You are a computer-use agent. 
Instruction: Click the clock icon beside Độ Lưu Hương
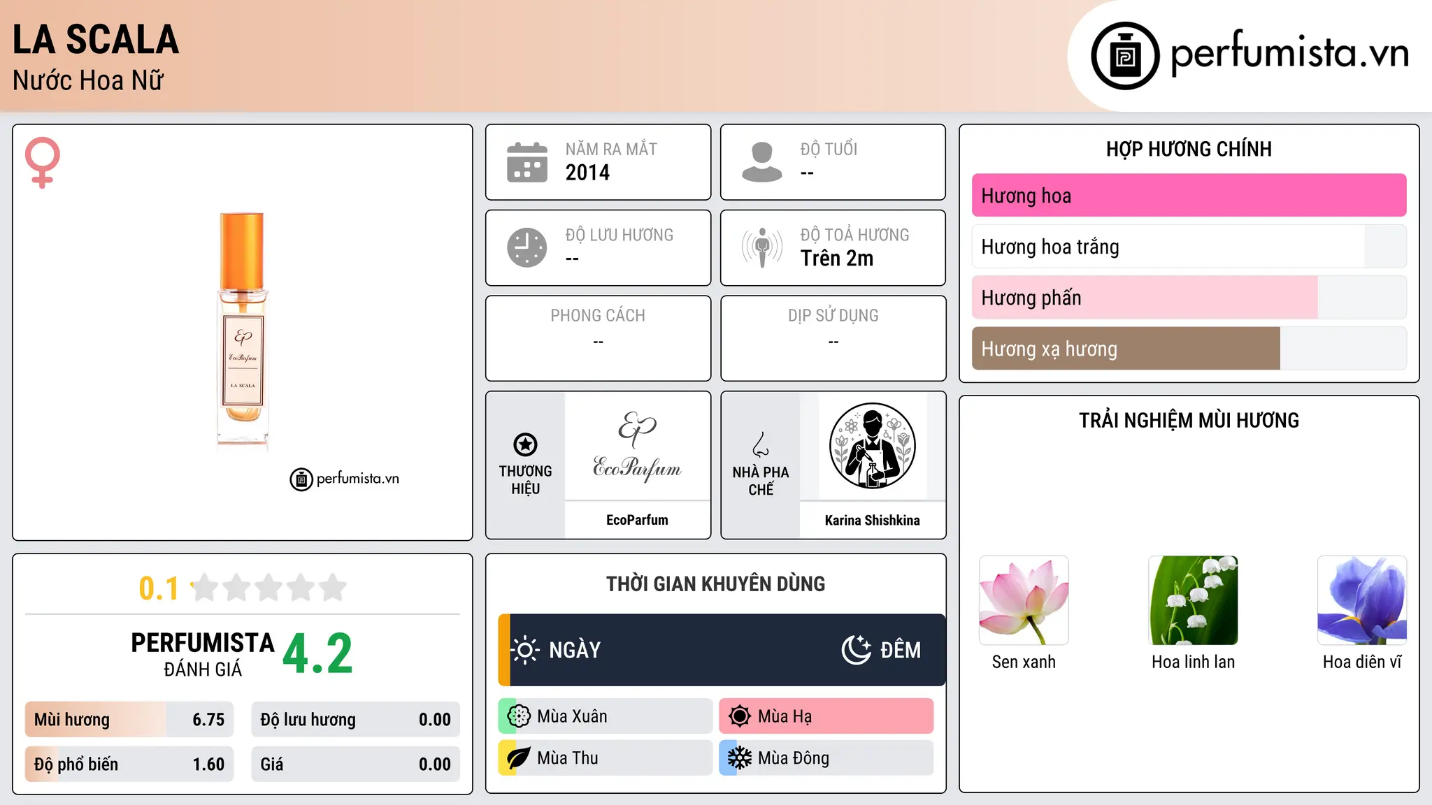point(527,247)
